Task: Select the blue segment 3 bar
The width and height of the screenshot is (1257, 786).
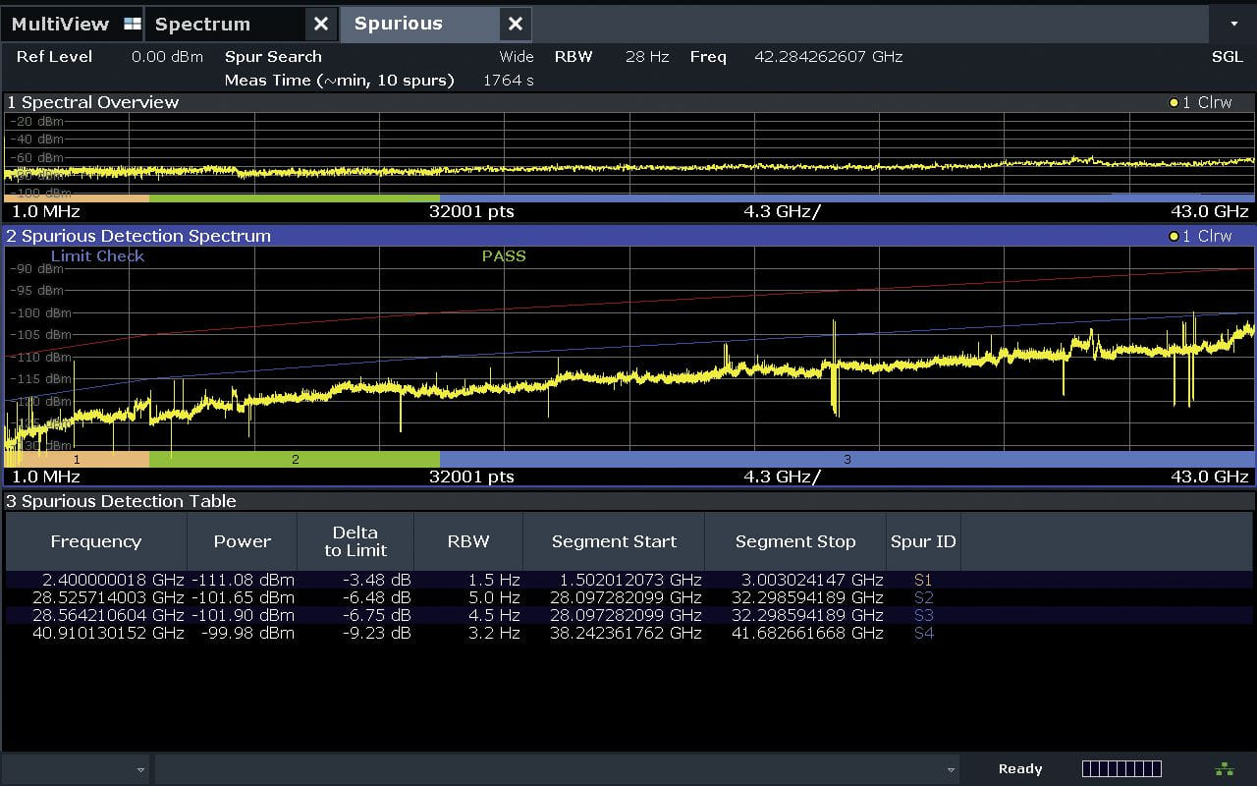Action: point(847,459)
